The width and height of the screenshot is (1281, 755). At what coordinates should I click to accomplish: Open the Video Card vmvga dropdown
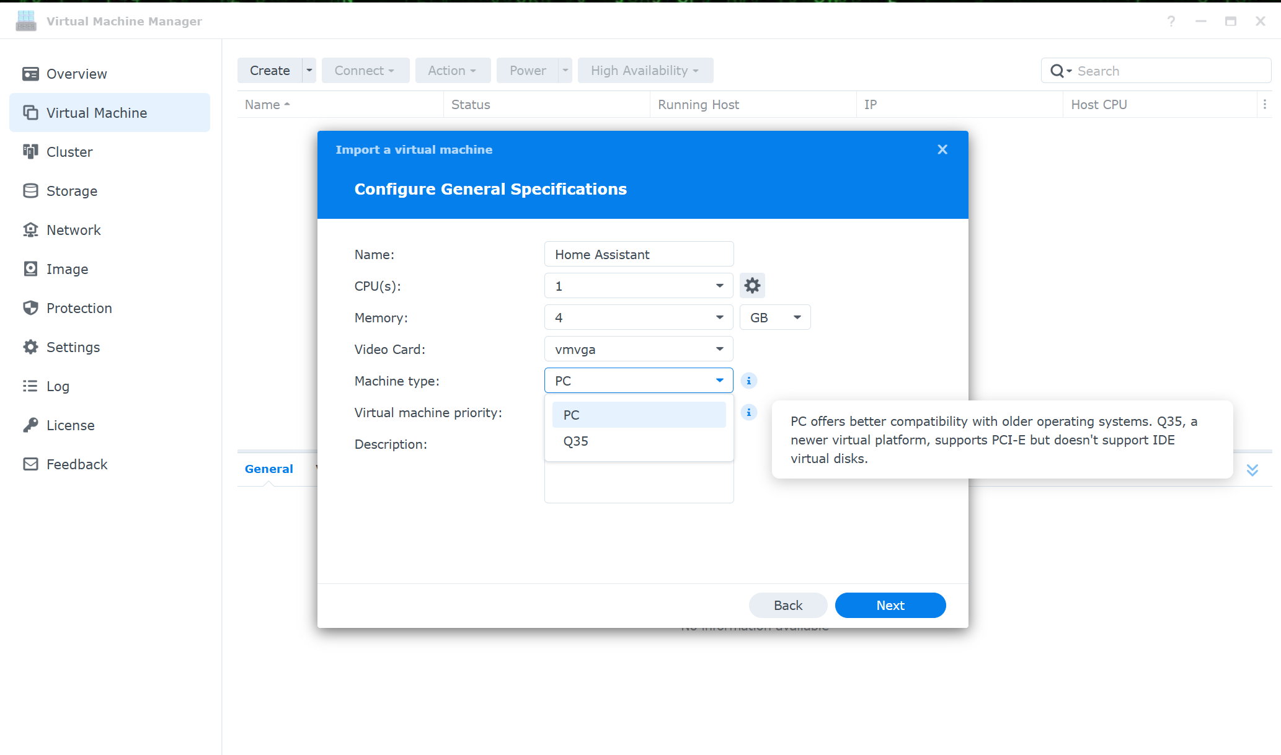click(x=639, y=349)
